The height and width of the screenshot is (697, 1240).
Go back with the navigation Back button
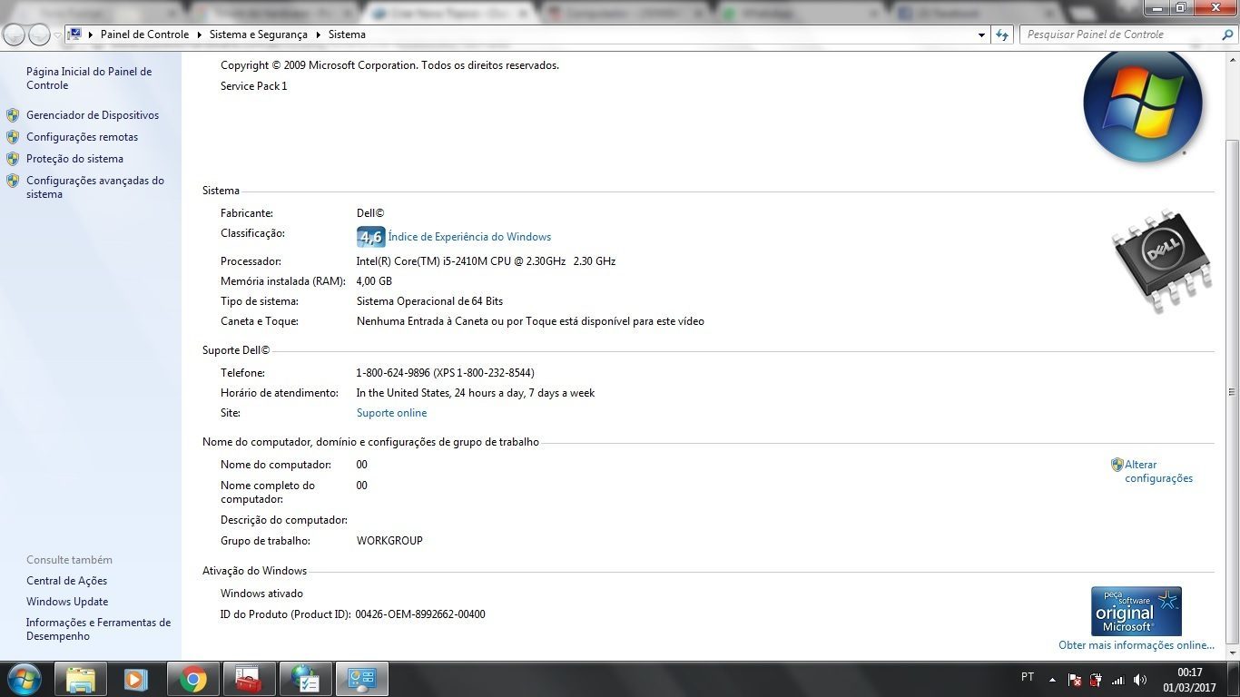[15, 34]
